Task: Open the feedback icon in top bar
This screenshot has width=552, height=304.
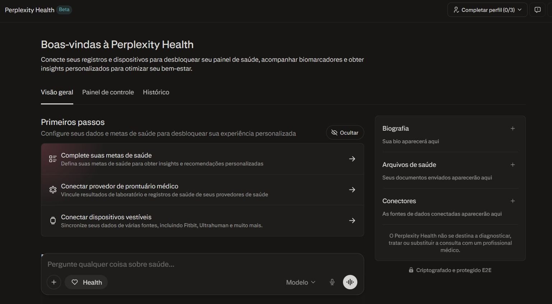Action: [x=537, y=10]
